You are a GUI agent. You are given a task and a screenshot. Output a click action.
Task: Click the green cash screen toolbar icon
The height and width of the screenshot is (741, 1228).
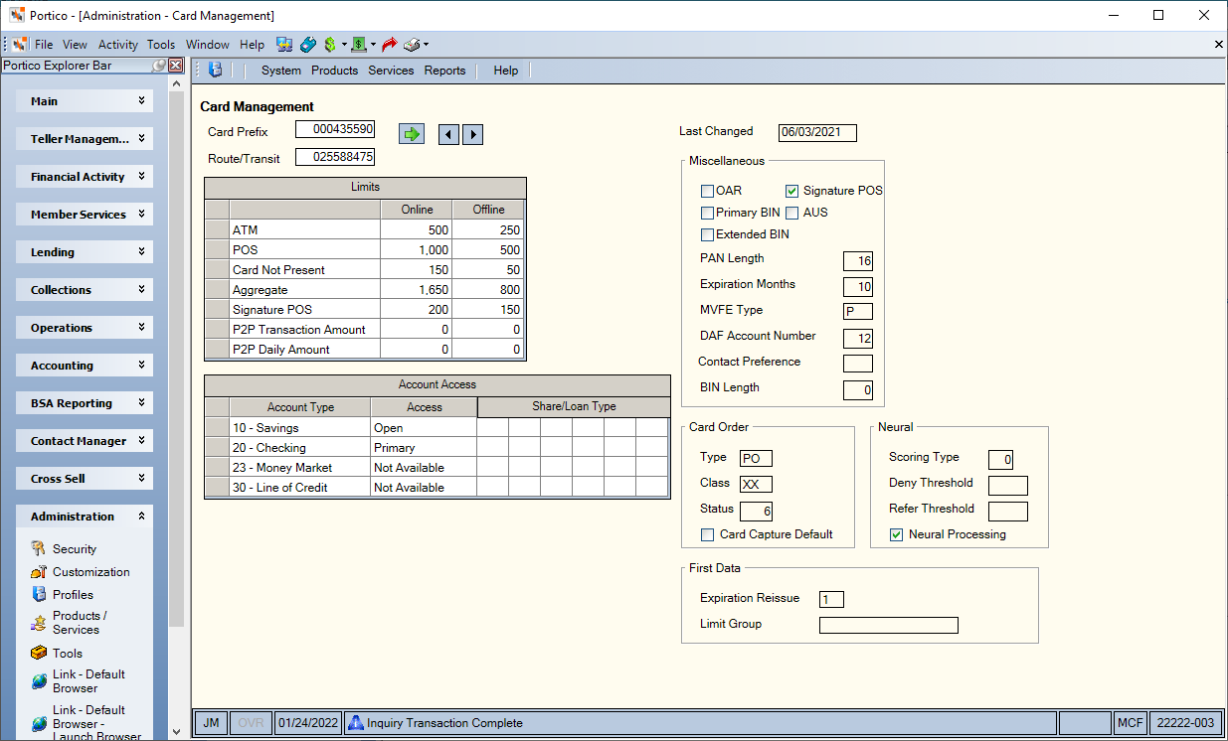tap(359, 45)
